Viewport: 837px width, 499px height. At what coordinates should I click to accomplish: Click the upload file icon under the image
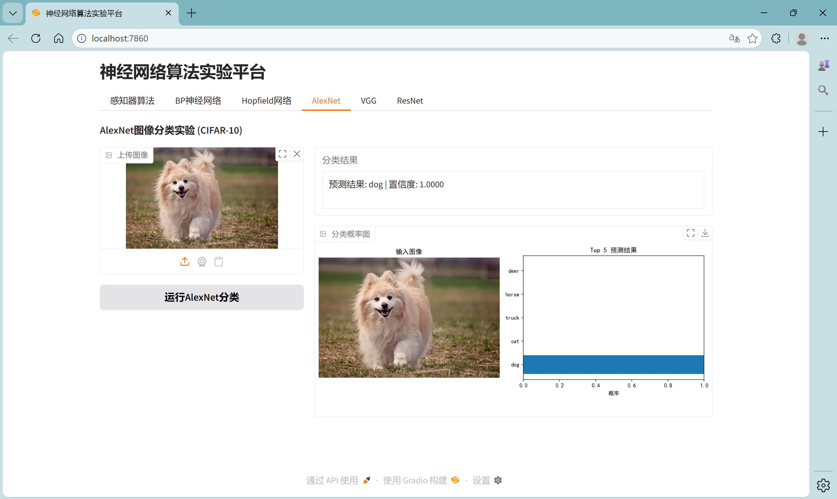click(x=184, y=261)
